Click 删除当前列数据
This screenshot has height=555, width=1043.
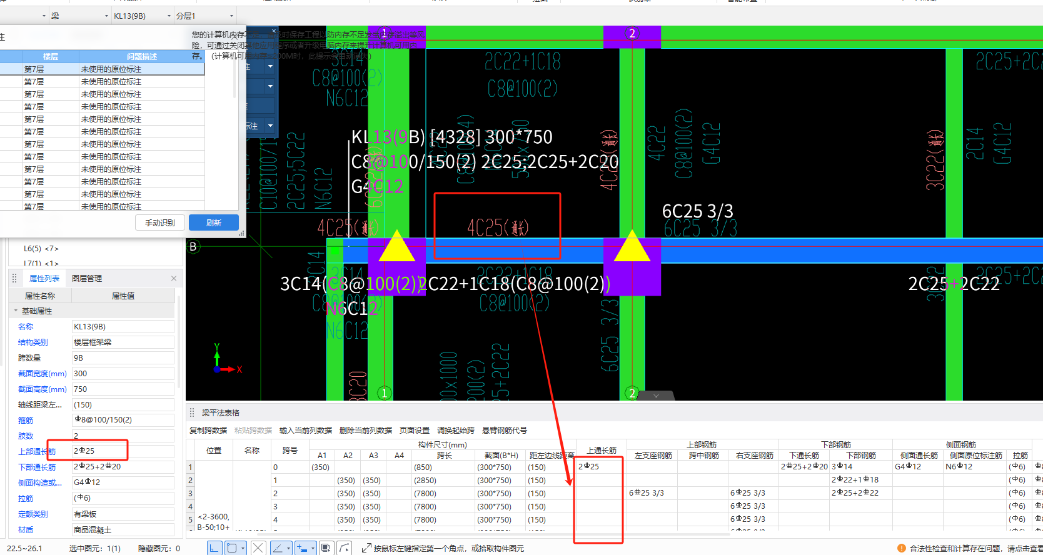[366, 431]
